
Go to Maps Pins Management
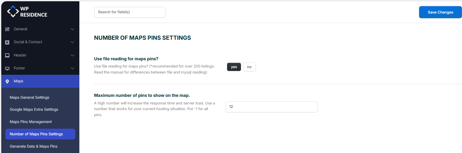pyautogui.click(x=31, y=122)
